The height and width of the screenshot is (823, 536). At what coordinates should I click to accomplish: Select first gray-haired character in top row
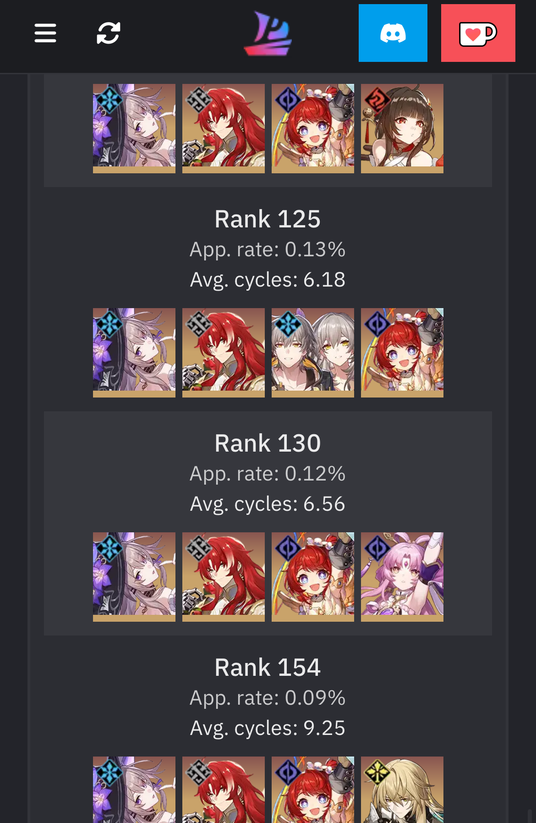pos(134,128)
